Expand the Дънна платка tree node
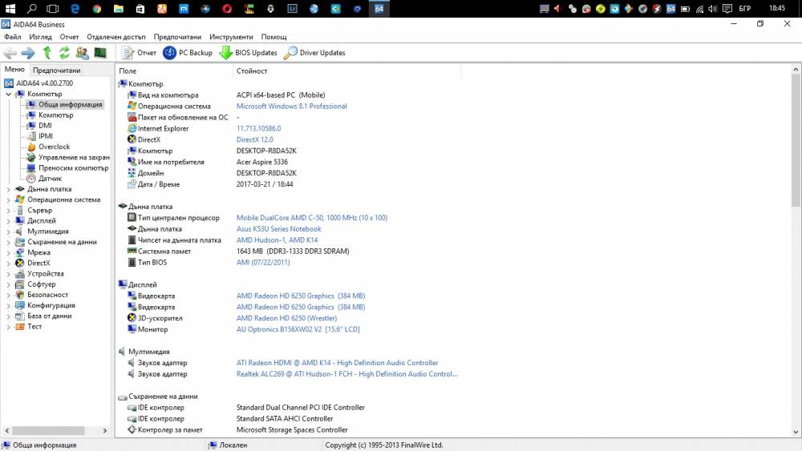Viewport: 802px width, 451px height. click(8, 189)
